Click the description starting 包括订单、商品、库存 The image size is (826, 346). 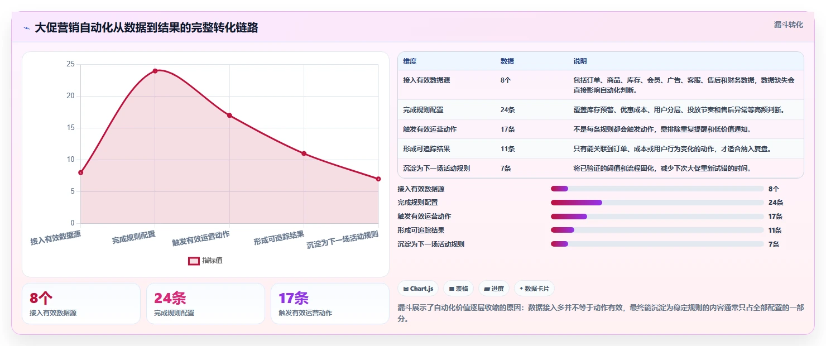point(684,85)
